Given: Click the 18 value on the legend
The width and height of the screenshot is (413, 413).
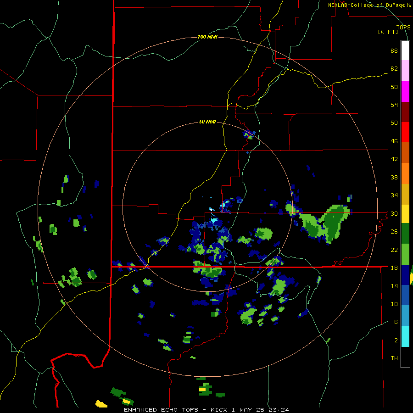Looking at the screenshot, I should [x=394, y=268].
